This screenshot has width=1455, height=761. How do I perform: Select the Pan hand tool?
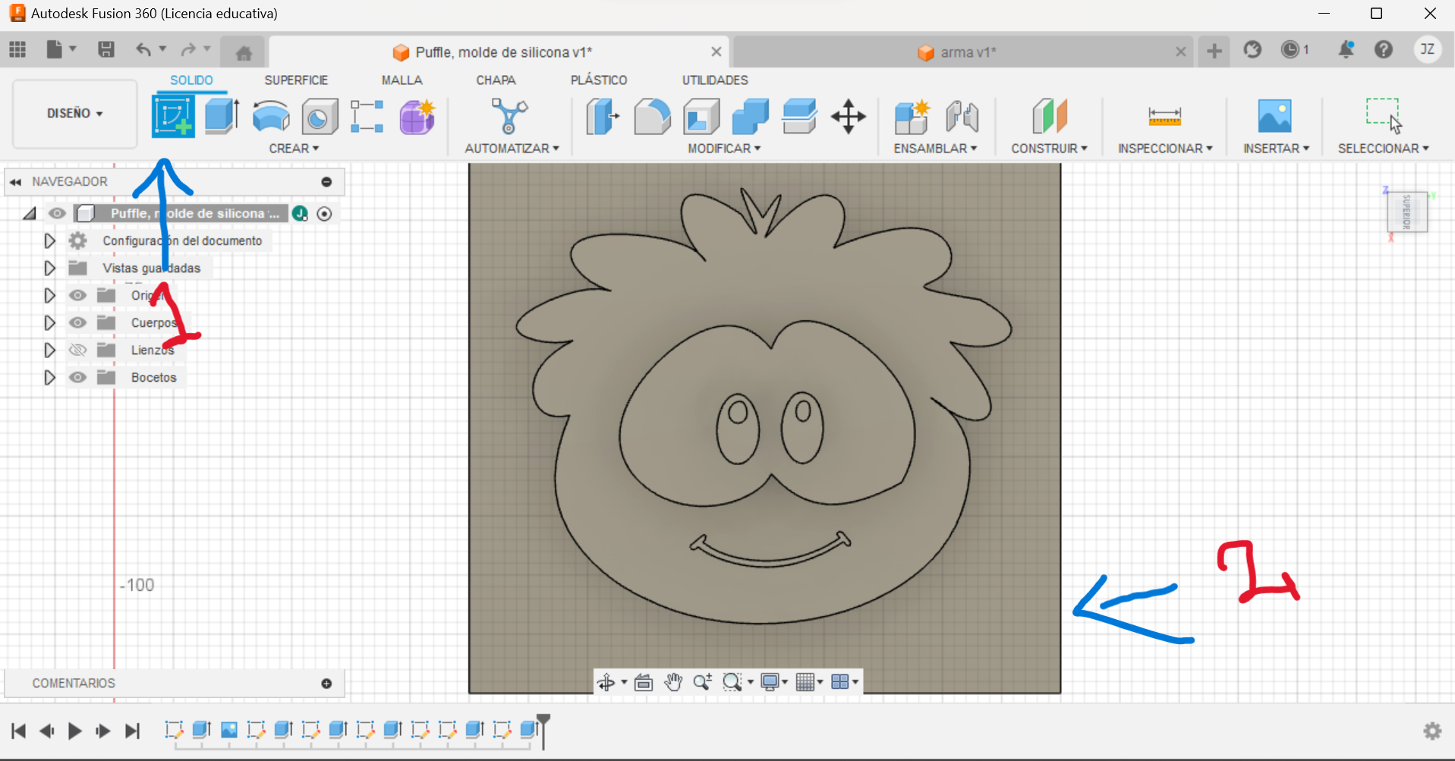673,682
